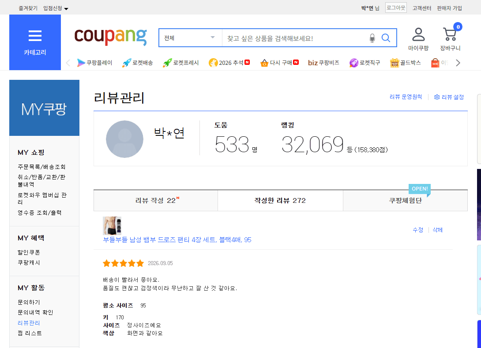
Task: Open 영수증 조회/출력
Action: (40, 213)
